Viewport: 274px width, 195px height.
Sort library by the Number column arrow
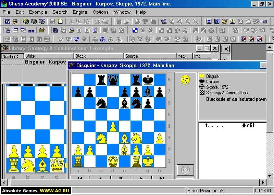17,56
